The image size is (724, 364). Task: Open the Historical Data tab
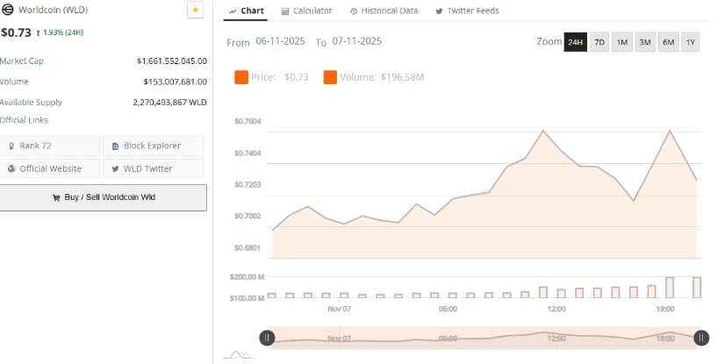(x=383, y=11)
